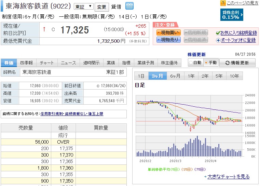The image size is (260, 186).
Task: Select the 手動 update radio button
Action: (x=206, y=63)
